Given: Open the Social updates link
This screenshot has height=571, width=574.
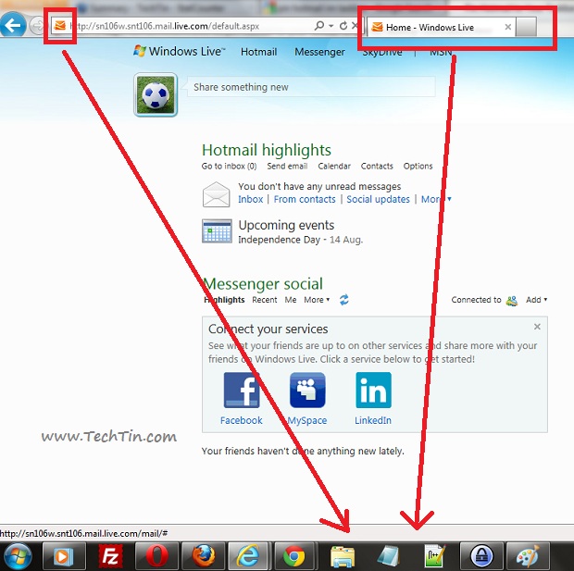Looking at the screenshot, I should coord(378,199).
